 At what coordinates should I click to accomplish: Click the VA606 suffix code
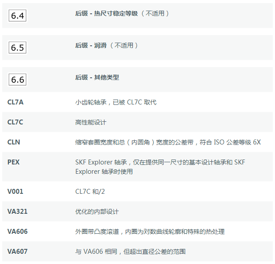click(17, 232)
